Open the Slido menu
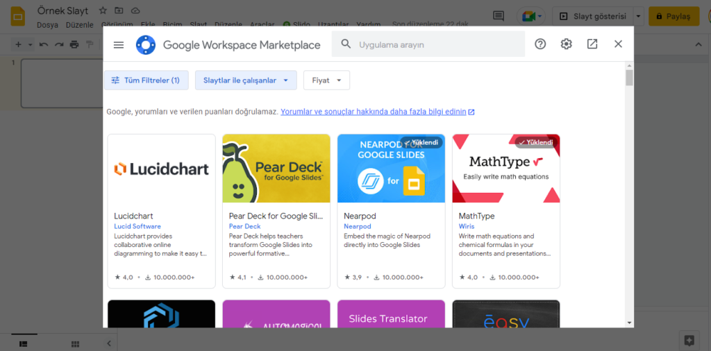The image size is (711, 351). 296,25
